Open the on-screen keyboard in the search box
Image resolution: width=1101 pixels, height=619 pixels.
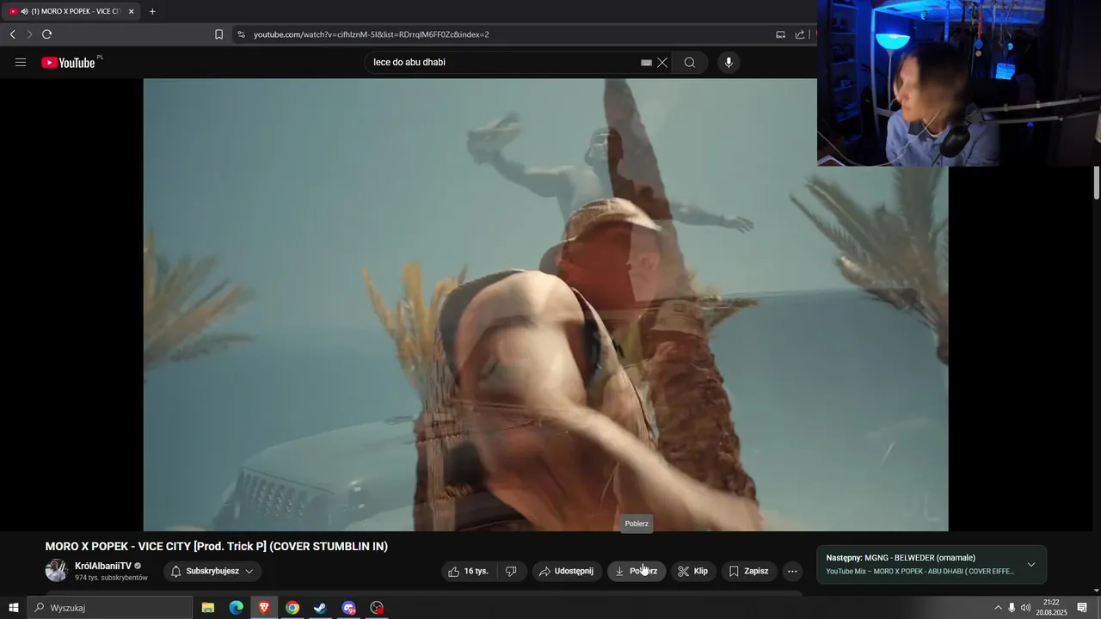[x=646, y=63]
